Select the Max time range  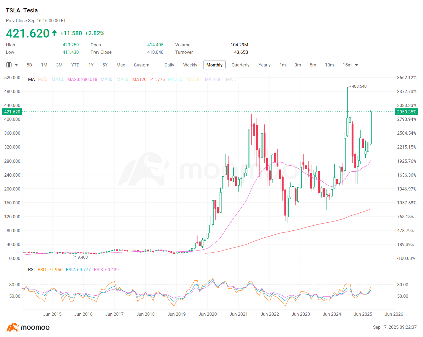[x=121, y=65]
